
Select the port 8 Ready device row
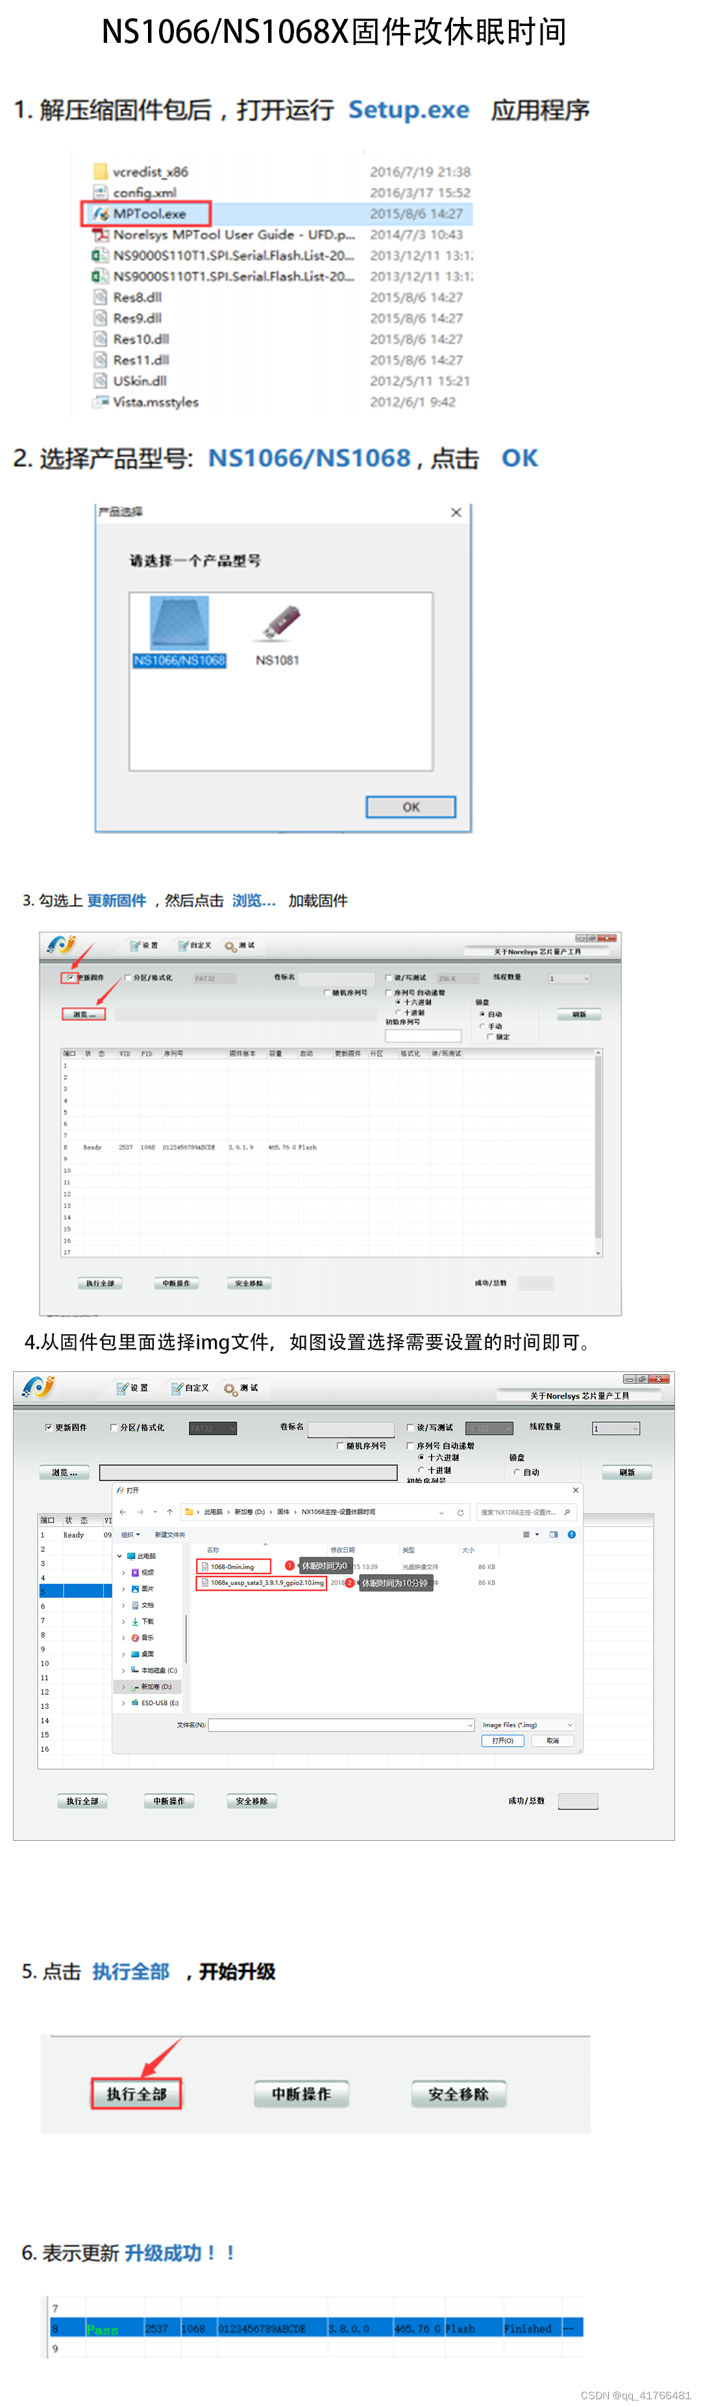327,1147
